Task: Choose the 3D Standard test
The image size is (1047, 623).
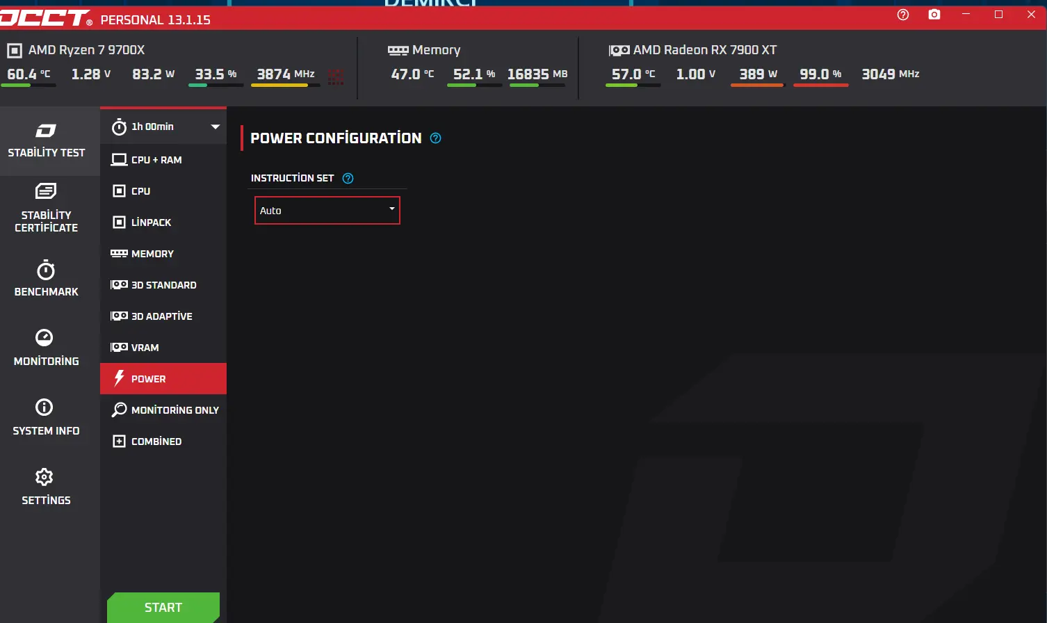Action: click(163, 285)
